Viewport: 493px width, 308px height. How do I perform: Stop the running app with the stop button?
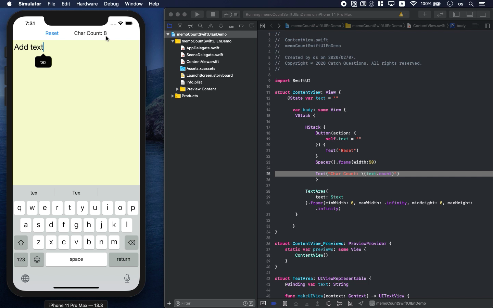click(213, 14)
